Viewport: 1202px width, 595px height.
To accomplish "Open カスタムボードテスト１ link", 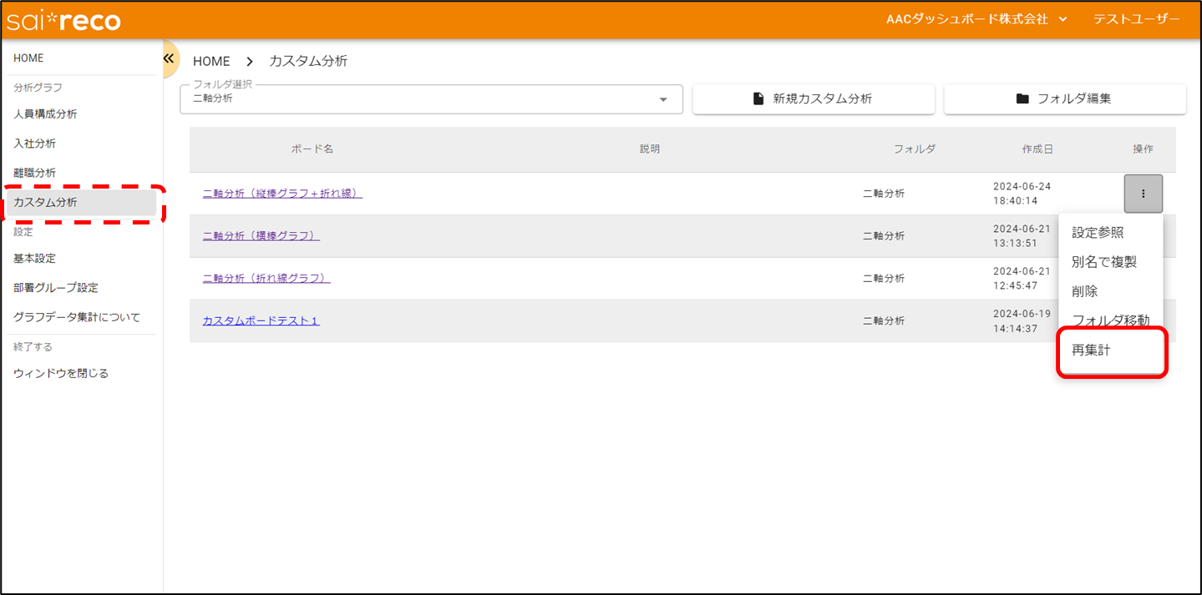I will pyautogui.click(x=261, y=321).
